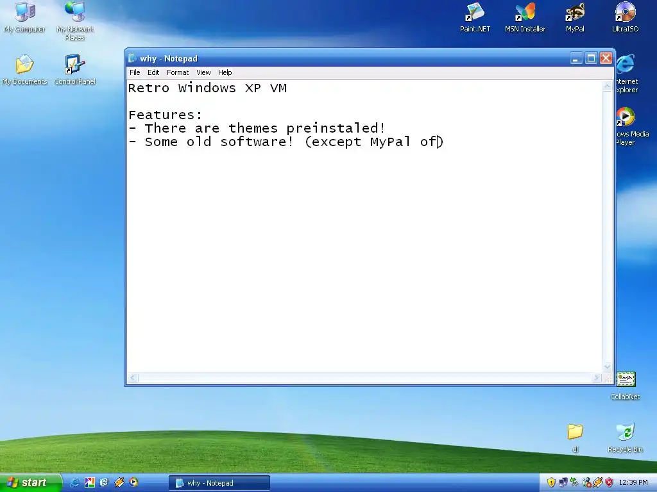Minimize the Notepad window
657x492 pixels.
(576, 58)
